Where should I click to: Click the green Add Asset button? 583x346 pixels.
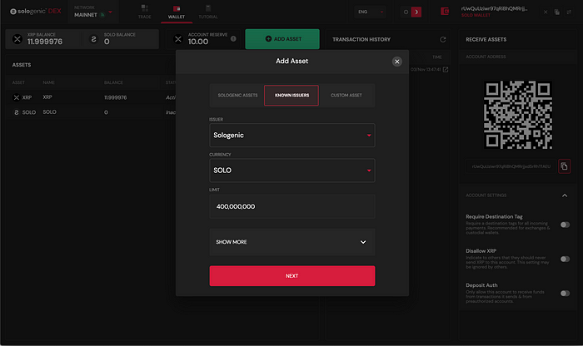coord(282,39)
